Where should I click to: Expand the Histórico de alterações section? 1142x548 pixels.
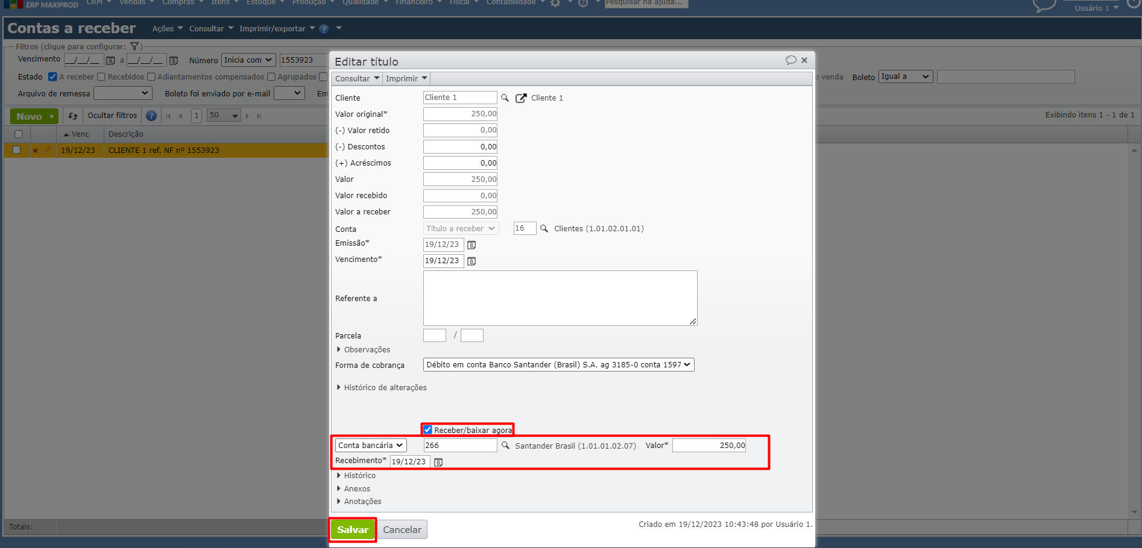click(381, 388)
